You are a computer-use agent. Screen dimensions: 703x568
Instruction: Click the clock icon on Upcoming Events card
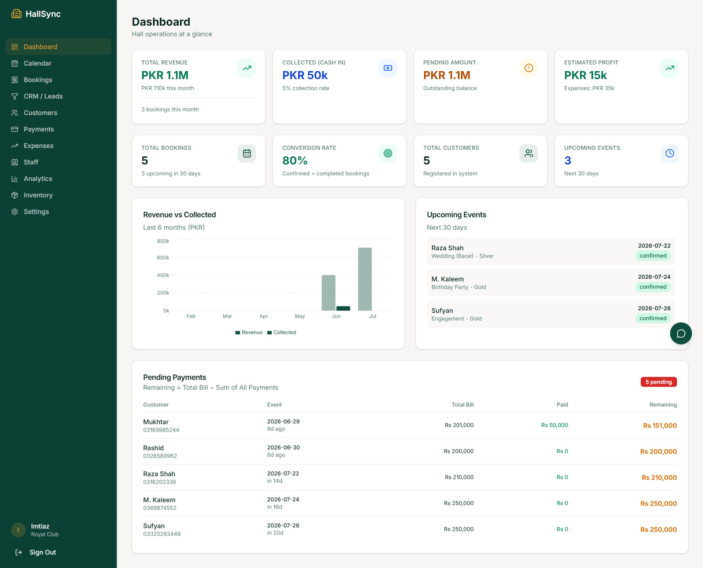coord(670,153)
